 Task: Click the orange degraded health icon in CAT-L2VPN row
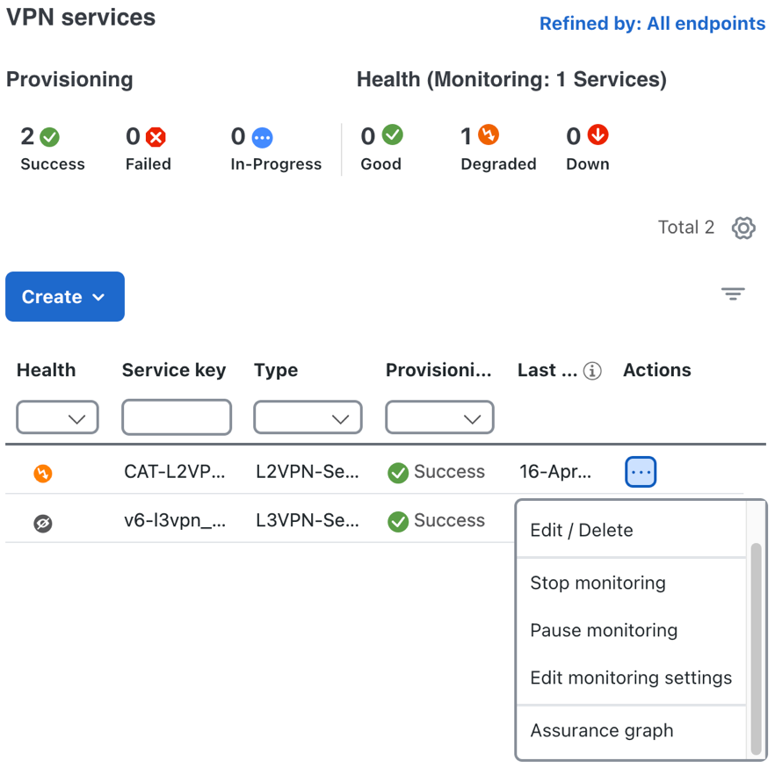click(x=43, y=474)
